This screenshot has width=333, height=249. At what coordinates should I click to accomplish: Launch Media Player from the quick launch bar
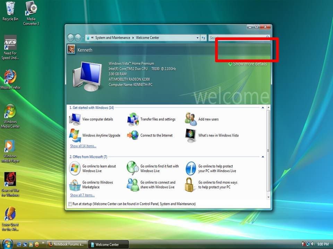coord(31,245)
